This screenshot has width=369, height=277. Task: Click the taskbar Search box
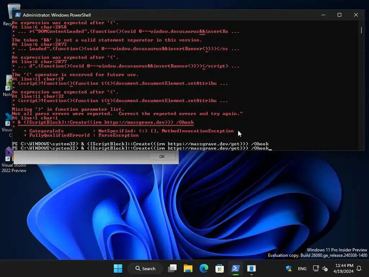[x=145, y=268]
